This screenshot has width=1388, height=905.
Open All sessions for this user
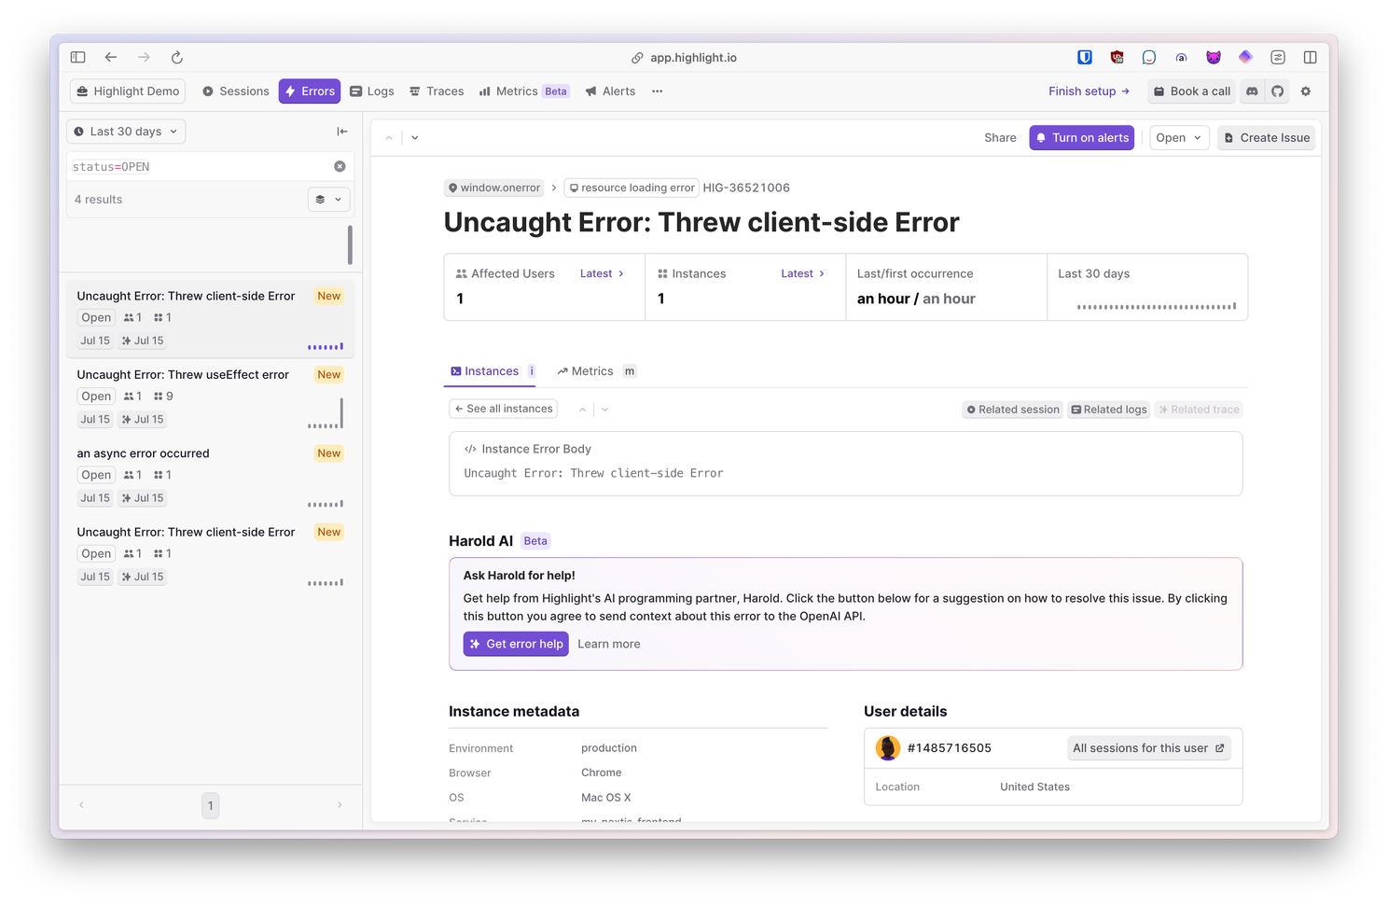pyautogui.click(x=1148, y=748)
